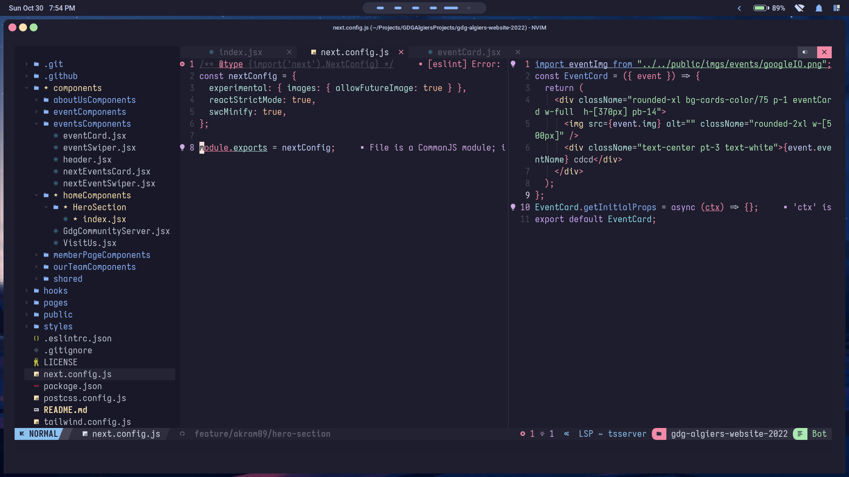Click the active workspace indicator pill
Image resolution: width=849 pixels, height=477 pixels.
coord(451,8)
